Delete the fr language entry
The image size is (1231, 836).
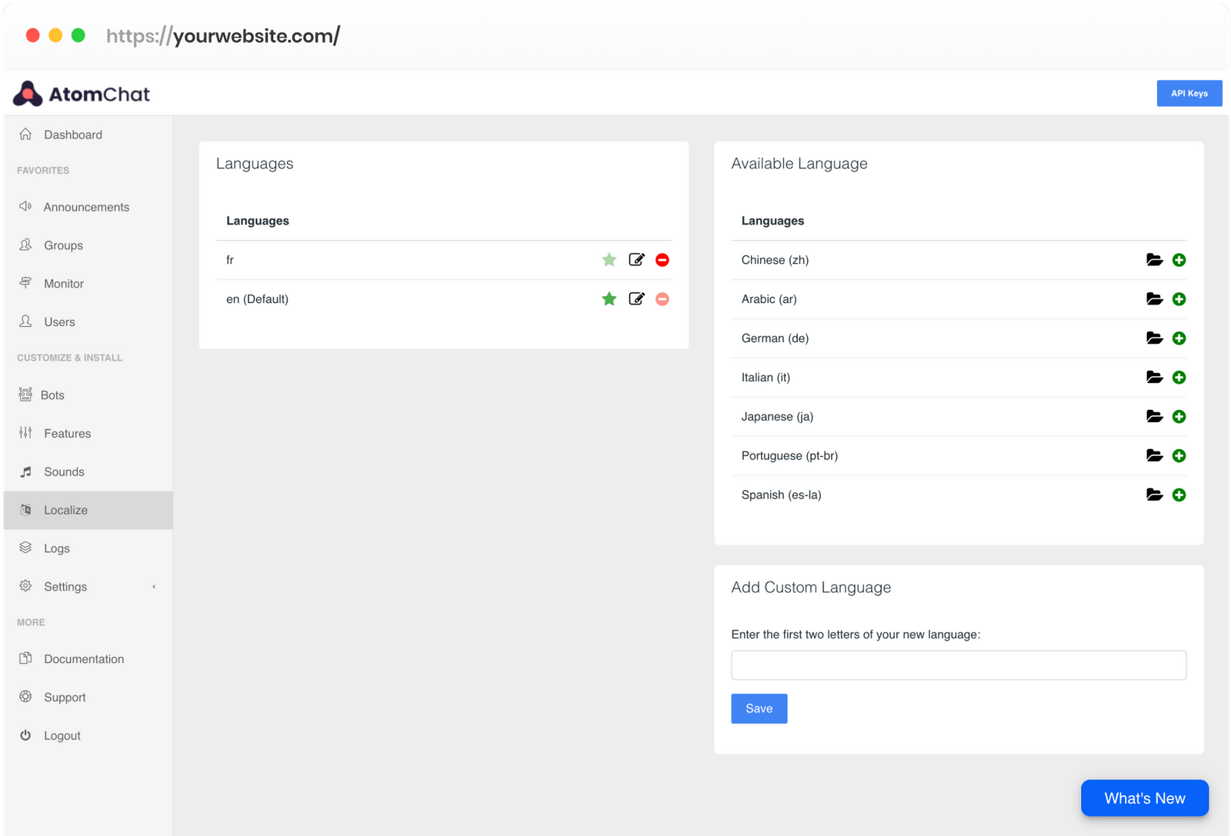pos(662,260)
